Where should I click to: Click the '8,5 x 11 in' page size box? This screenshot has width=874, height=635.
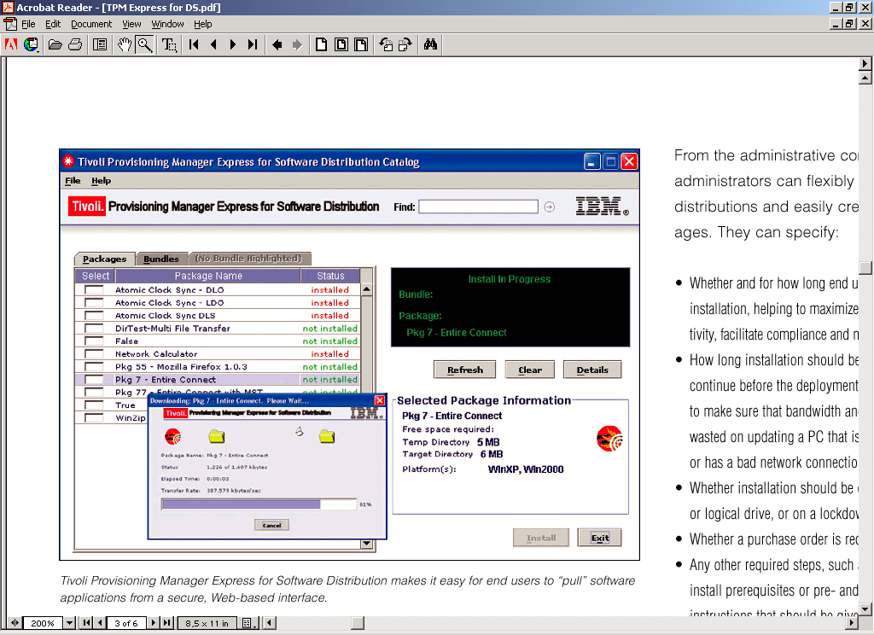coord(207,623)
